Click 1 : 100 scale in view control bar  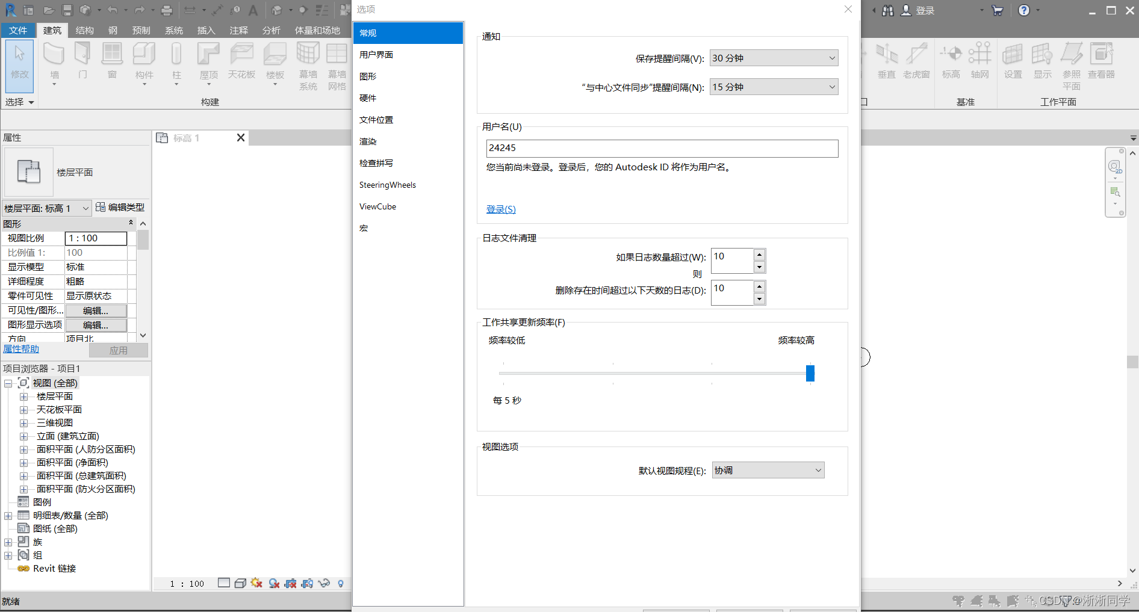click(187, 583)
